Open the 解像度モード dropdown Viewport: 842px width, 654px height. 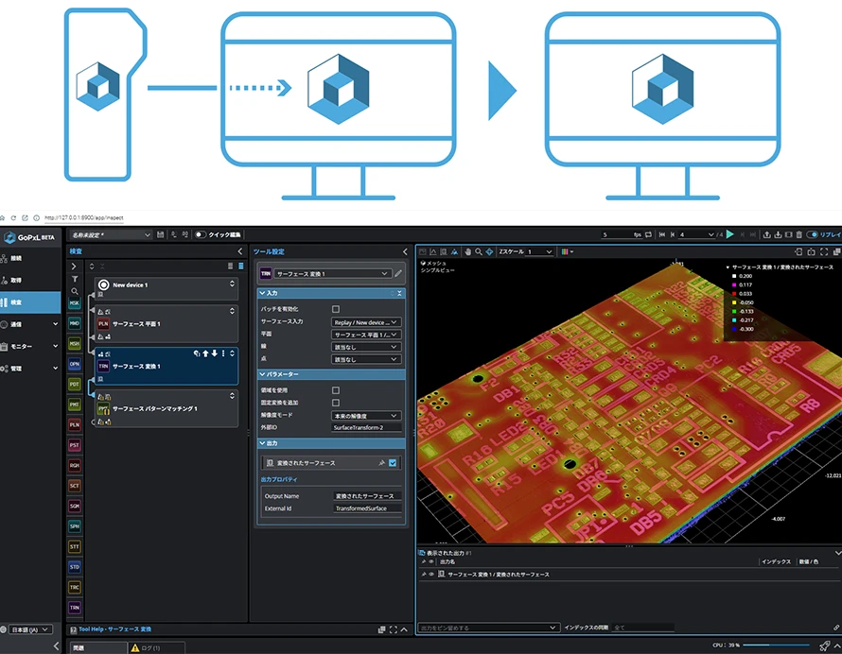366,416
